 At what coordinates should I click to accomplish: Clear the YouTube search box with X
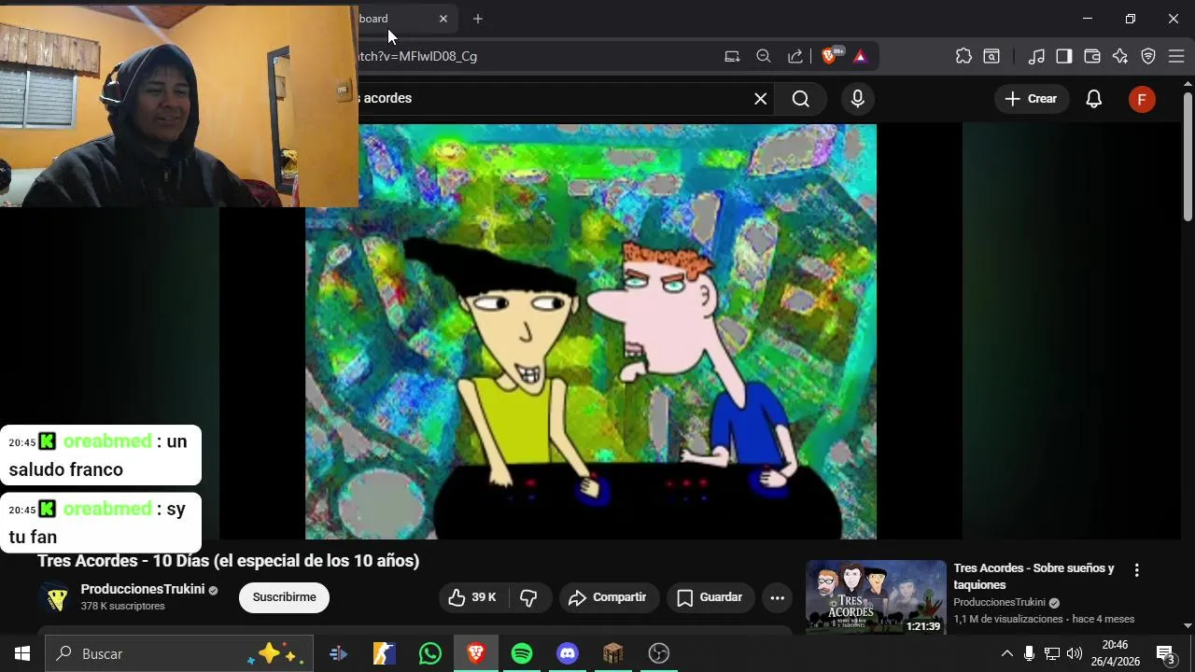tap(761, 99)
